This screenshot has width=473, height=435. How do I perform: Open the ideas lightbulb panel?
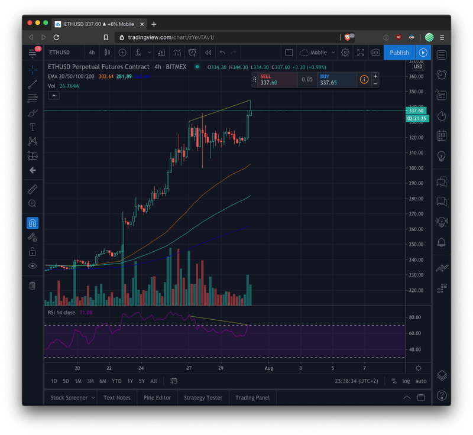442,157
